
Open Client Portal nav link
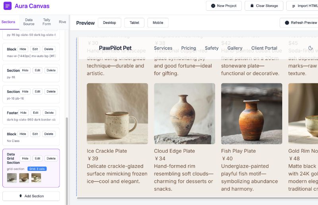coord(264,48)
